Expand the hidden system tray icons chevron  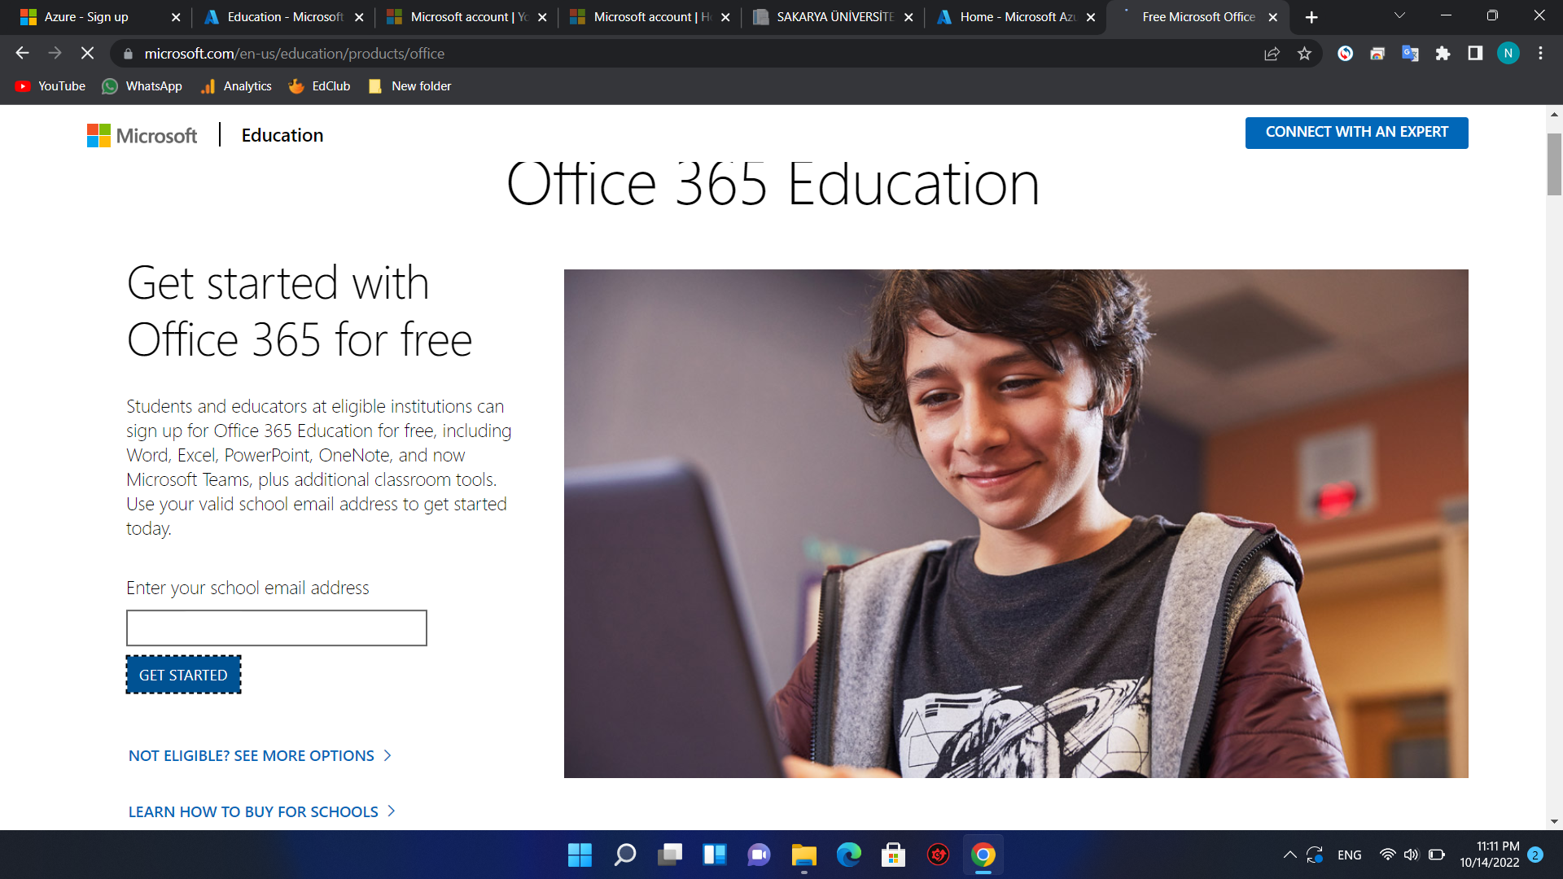(x=1289, y=855)
